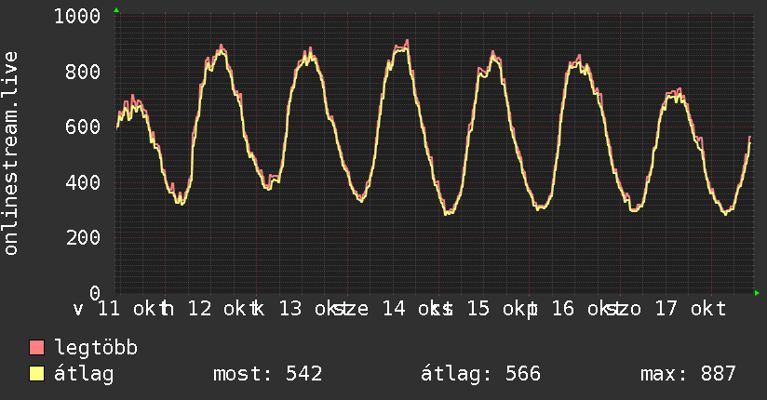This screenshot has height=400, width=767.
Task: Click the green arrow at top of y-axis
Action: pos(116,10)
